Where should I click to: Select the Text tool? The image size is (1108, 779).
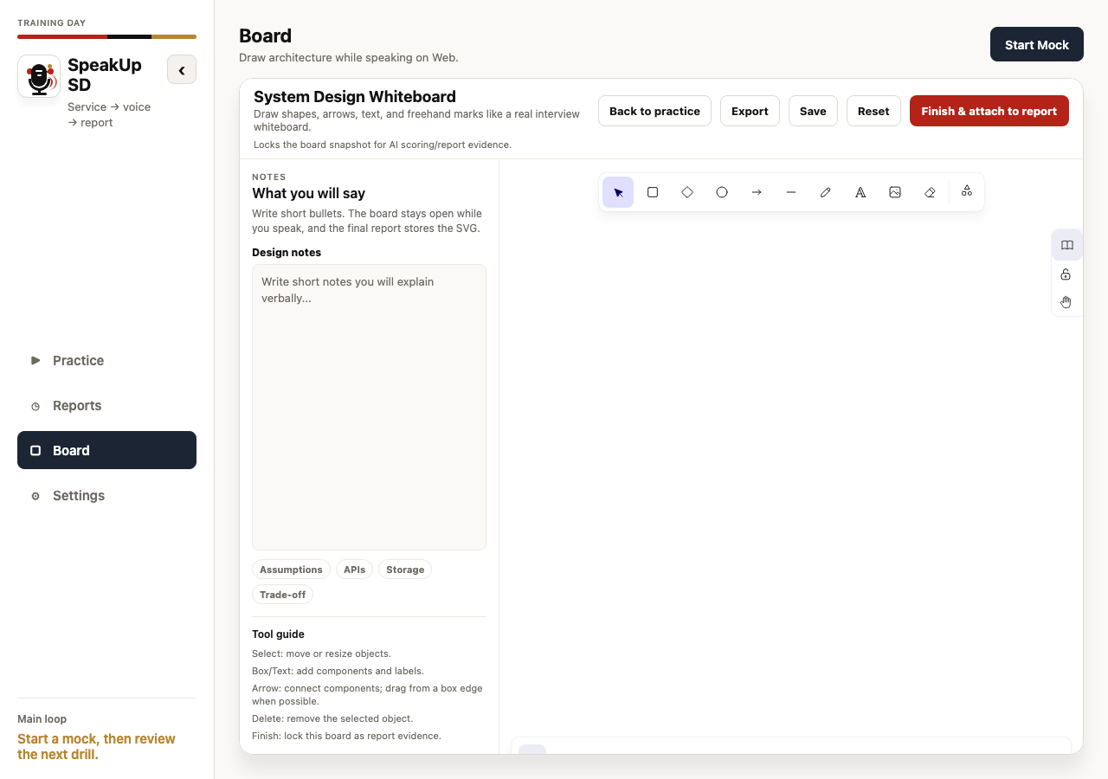pyautogui.click(x=860, y=192)
